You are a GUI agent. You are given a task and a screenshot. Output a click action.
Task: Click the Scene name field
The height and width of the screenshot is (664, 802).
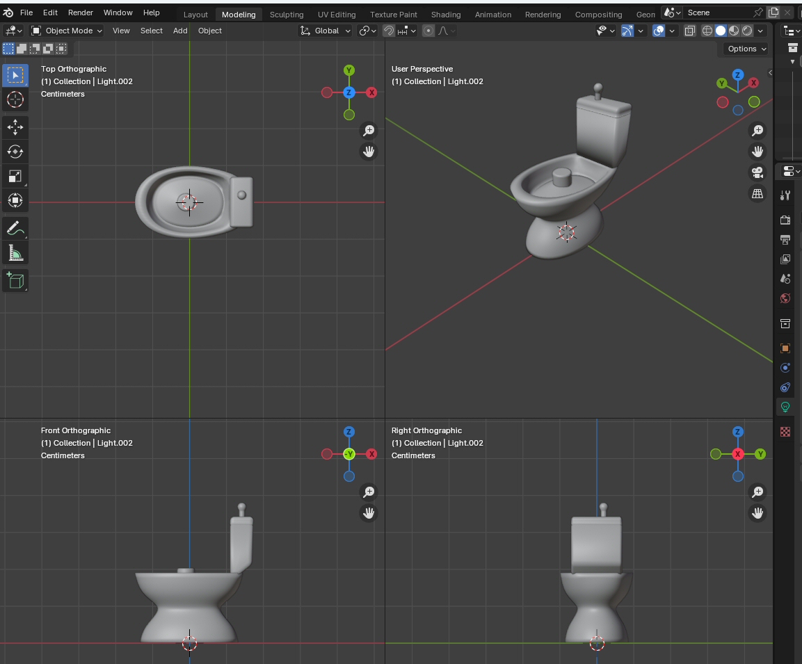coord(716,13)
